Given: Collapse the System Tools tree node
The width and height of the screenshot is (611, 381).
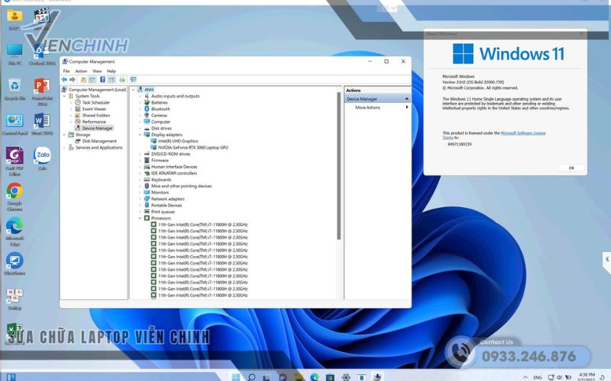Looking at the screenshot, I should click(x=65, y=96).
